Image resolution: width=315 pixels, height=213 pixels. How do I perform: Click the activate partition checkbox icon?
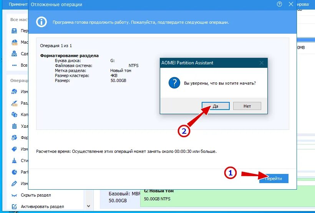pos(14,206)
